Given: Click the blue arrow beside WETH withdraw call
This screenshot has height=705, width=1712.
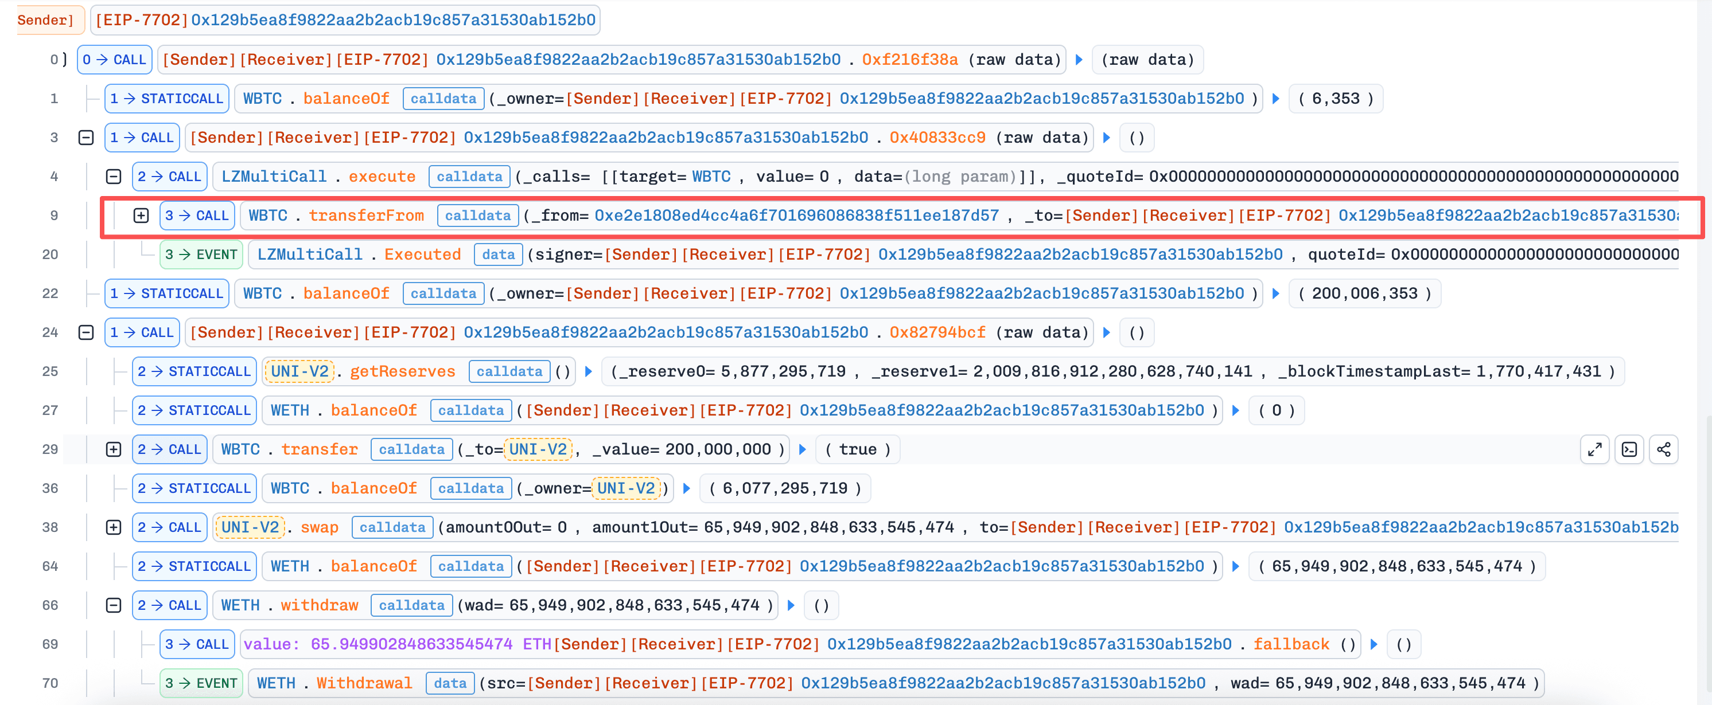Looking at the screenshot, I should tap(791, 605).
